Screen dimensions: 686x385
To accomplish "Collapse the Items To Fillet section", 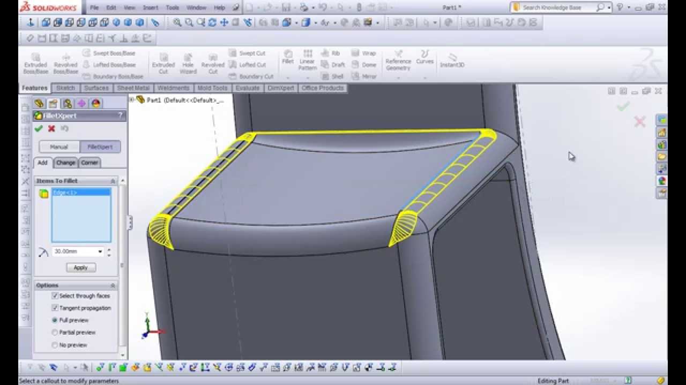I will click(x=113, y=181).
